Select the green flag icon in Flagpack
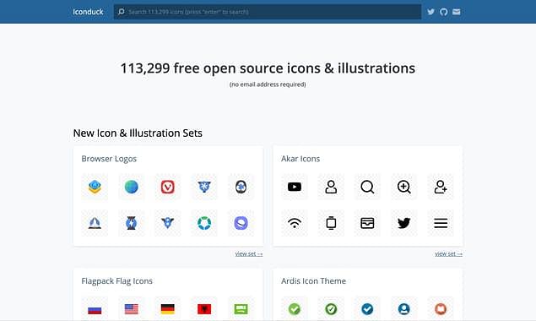The width and height of the screenshot is (536, 321). (x=241, y=309)
